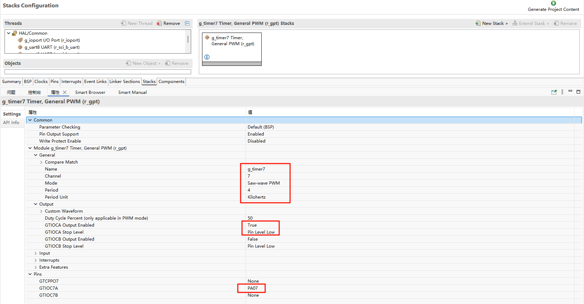Switch to the Components tab
584x304 pixels.
(x=171, y=82)
